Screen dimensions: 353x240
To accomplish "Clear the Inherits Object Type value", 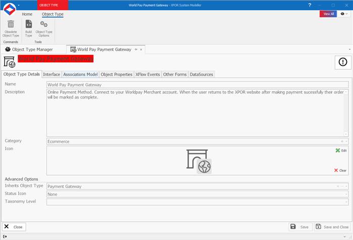I will pos(338,186).
